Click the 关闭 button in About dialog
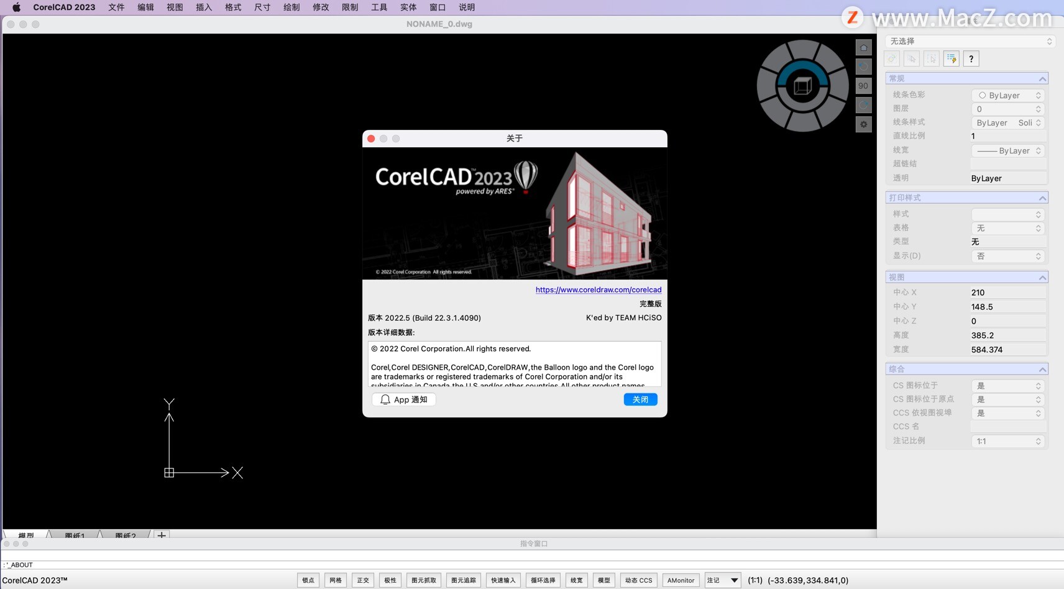This screenshot has height=589, width=1064. coord(640,400)
